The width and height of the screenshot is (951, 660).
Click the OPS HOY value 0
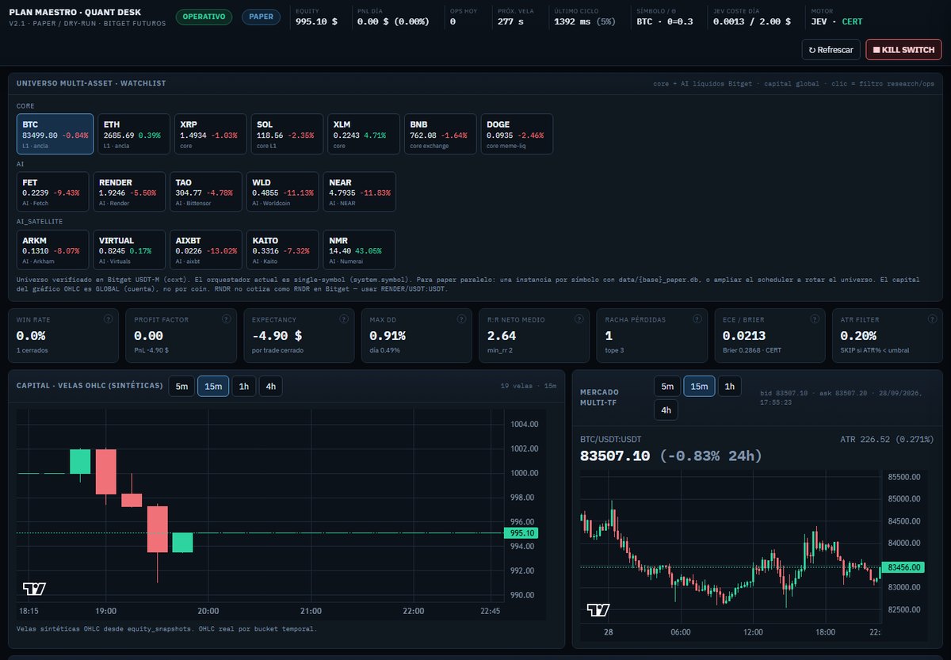pos(453,21)
